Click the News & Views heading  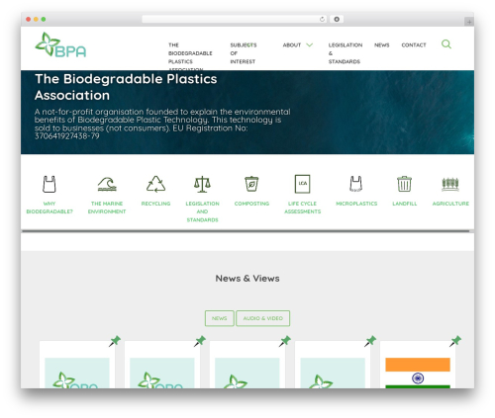click(247, 279)
